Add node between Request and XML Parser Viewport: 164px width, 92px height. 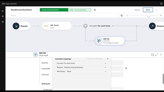click(36, 26)
